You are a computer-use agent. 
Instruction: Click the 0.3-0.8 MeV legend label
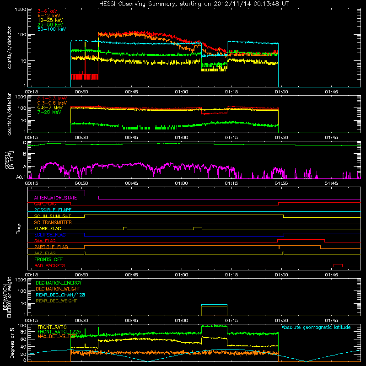(52, 103)
